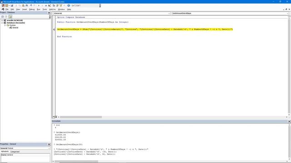Click the Full Module View button at code bottom
Image resolution: width=291 pixels, height=163 pixels.
point(56,117)
